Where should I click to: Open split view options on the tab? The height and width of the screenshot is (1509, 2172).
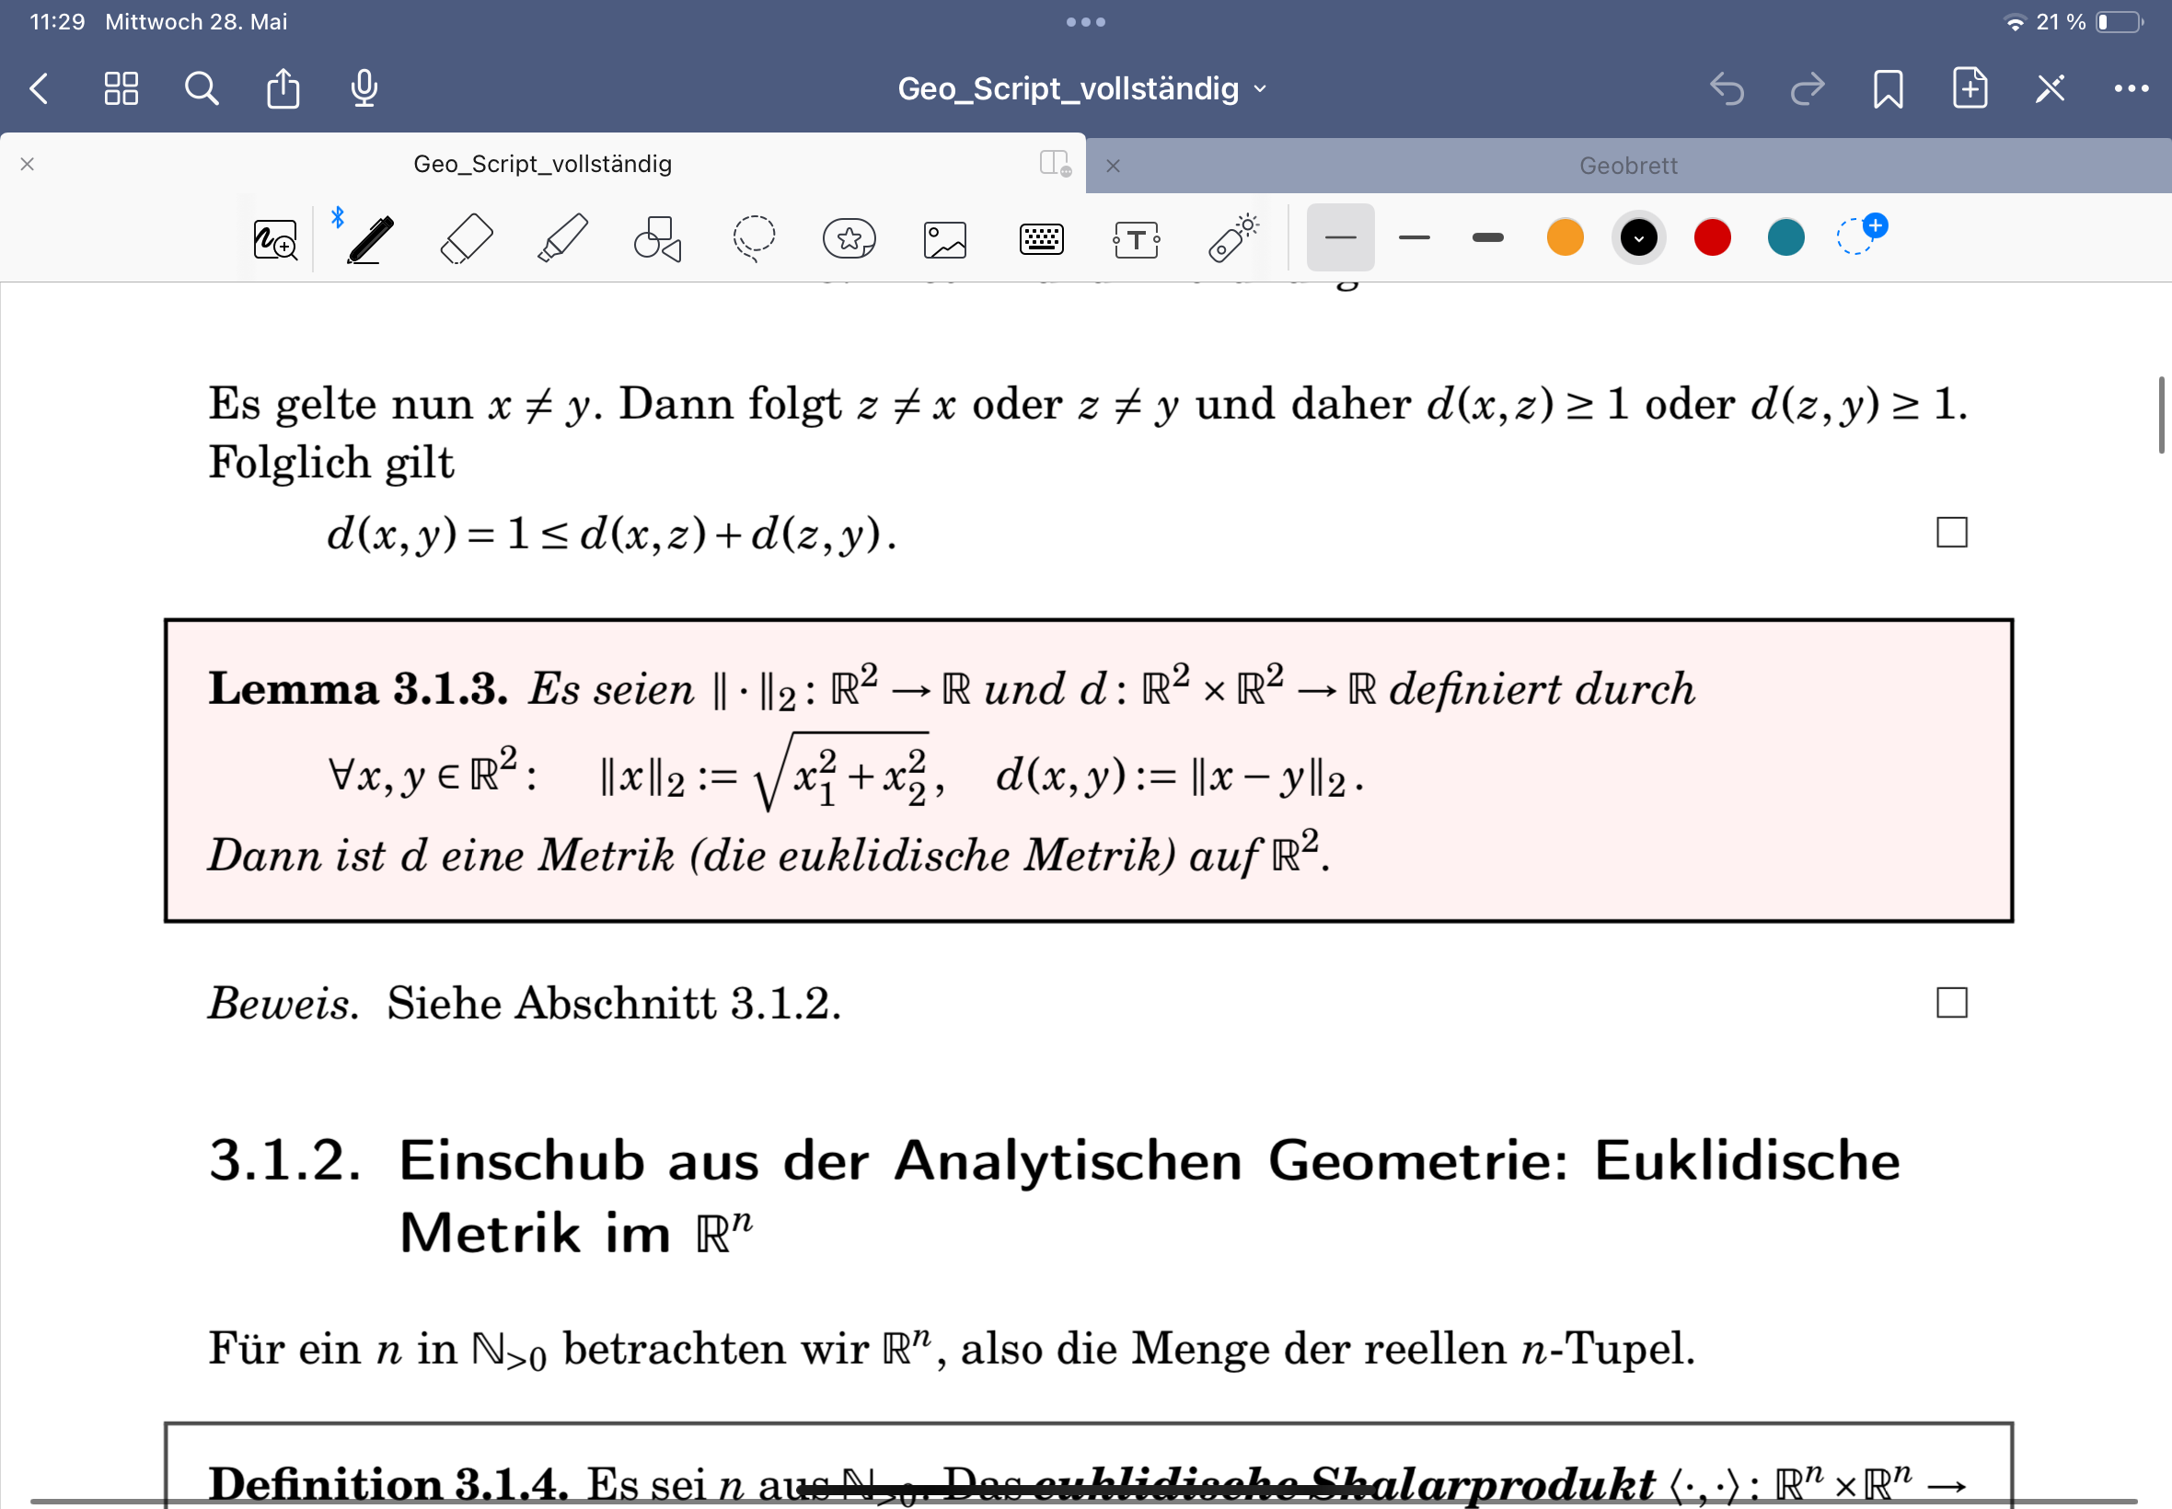[x=1055, y=163]
